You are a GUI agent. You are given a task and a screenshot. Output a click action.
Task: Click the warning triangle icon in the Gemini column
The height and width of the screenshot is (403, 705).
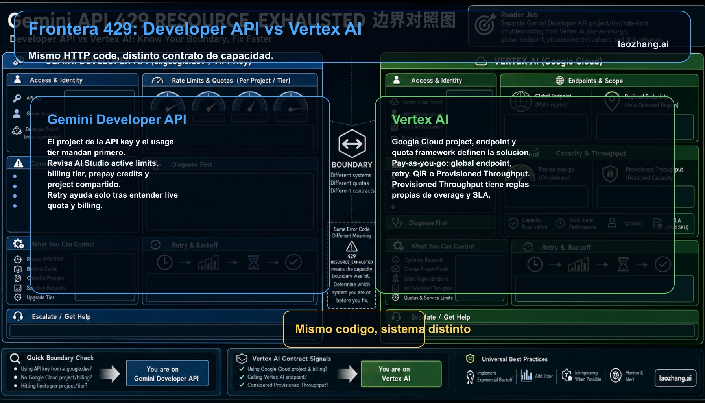coord(18,163)
